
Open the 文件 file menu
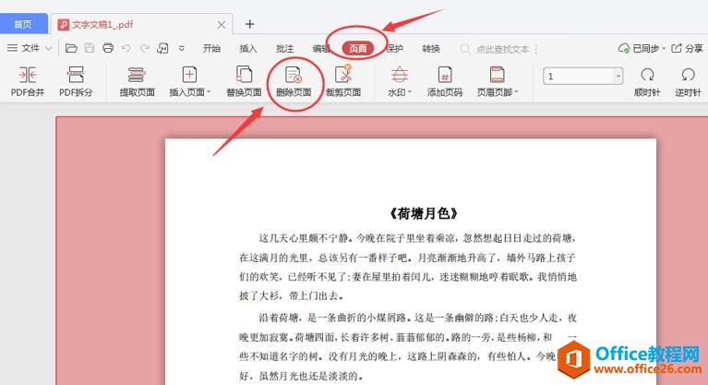pos(30,48)
